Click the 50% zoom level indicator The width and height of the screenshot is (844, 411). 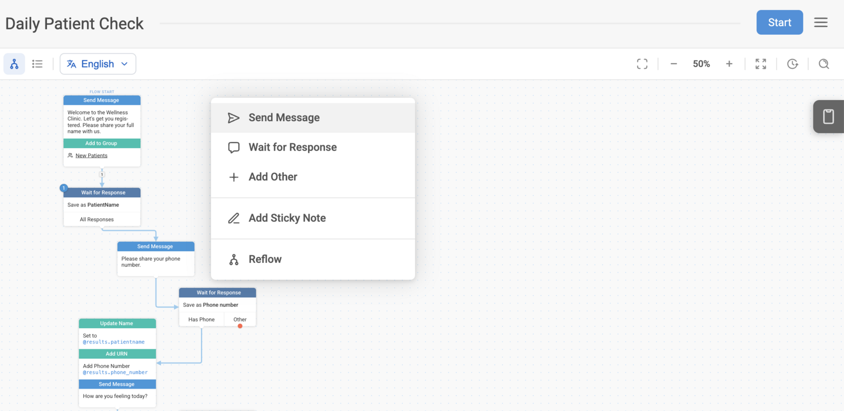pyautogui.click(x=701, y=64)
